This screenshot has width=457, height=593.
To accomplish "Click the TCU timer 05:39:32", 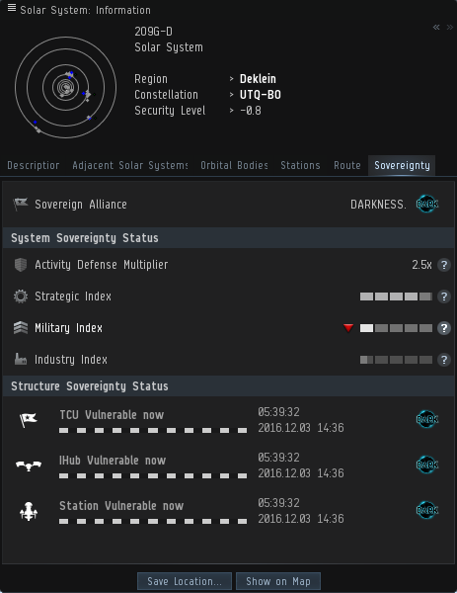I will point(278,412).
